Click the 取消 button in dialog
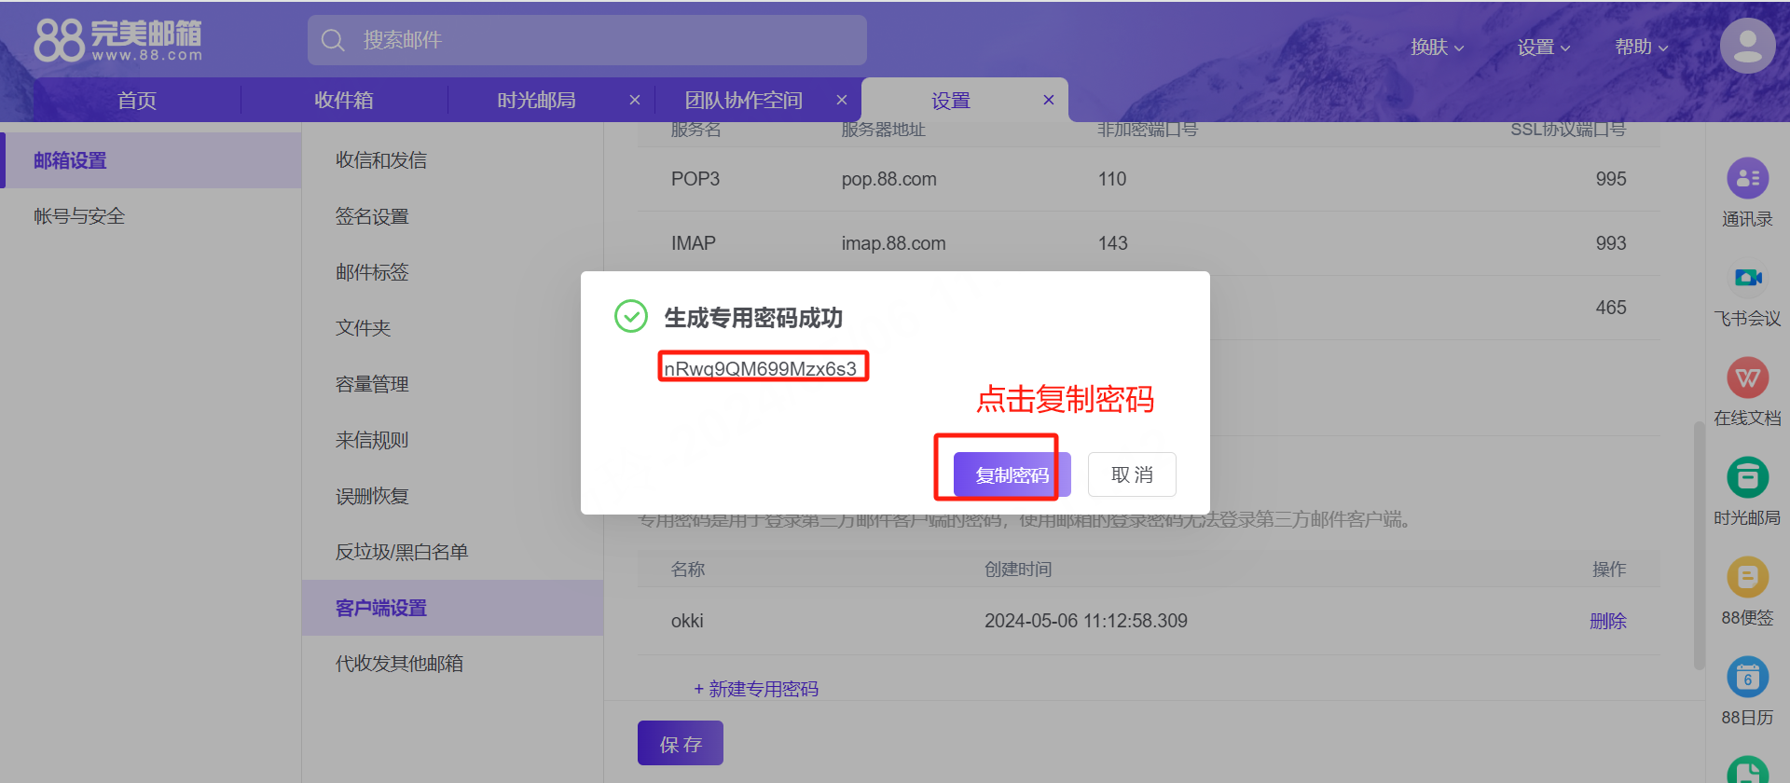1790x783 pixels. click(1132, 474)
